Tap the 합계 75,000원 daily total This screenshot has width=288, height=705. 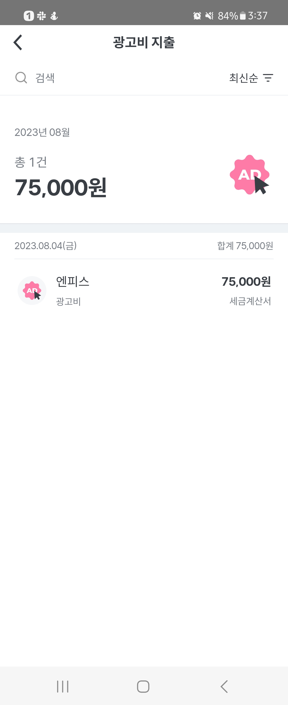[245, 246]
